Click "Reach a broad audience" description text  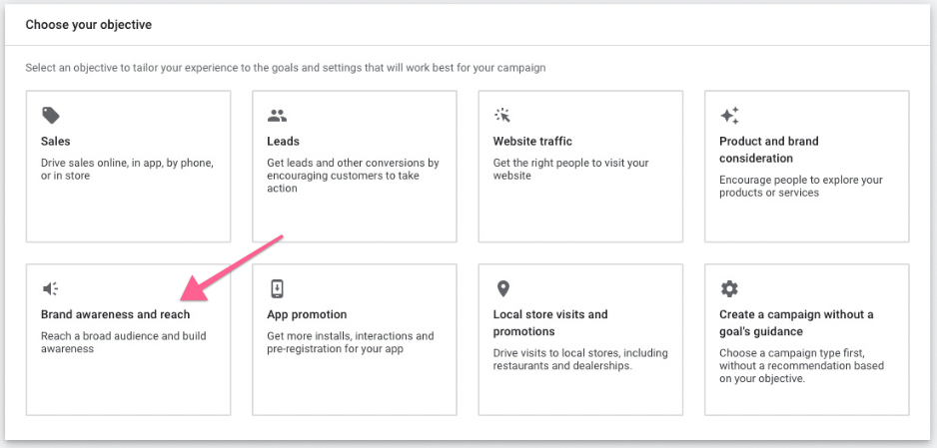click(123, 342)
